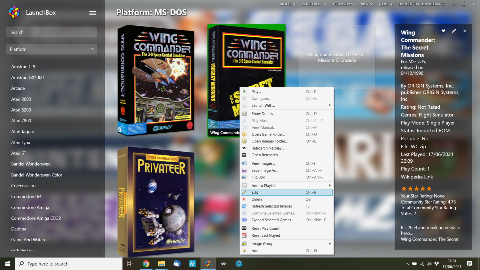Click the Add star icon in context menu
This screenshot has width=480, height=270.
pyautogui.click(x=244, y=250)
